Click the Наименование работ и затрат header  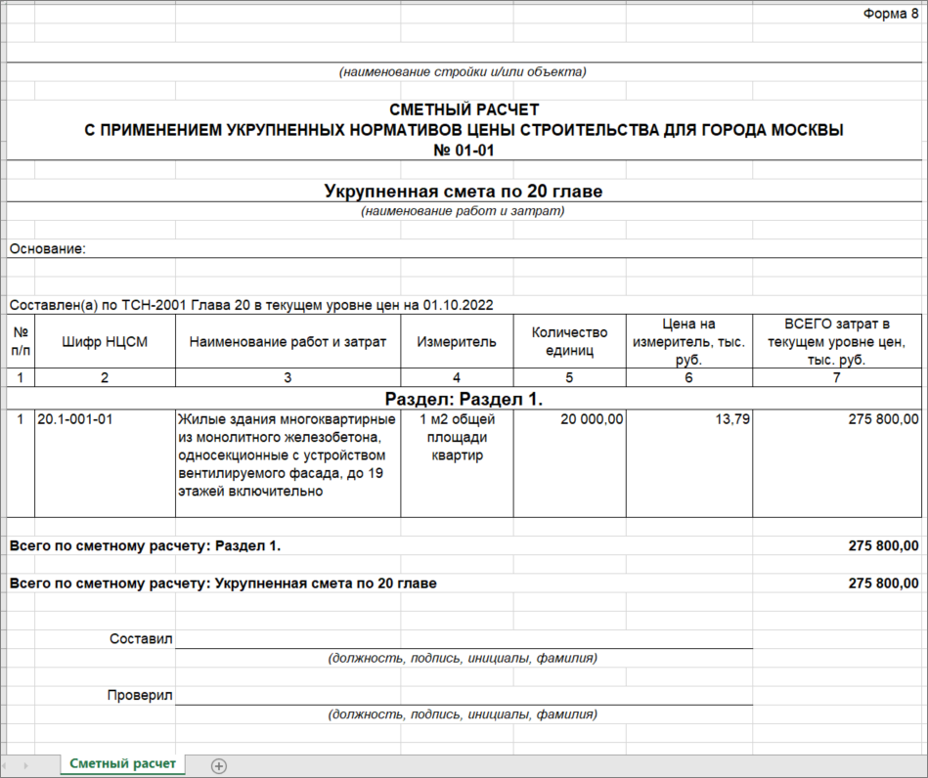pos(287,342)
